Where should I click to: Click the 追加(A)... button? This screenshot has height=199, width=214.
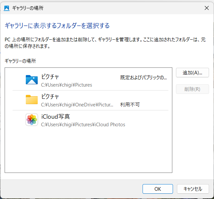(192, 73)
